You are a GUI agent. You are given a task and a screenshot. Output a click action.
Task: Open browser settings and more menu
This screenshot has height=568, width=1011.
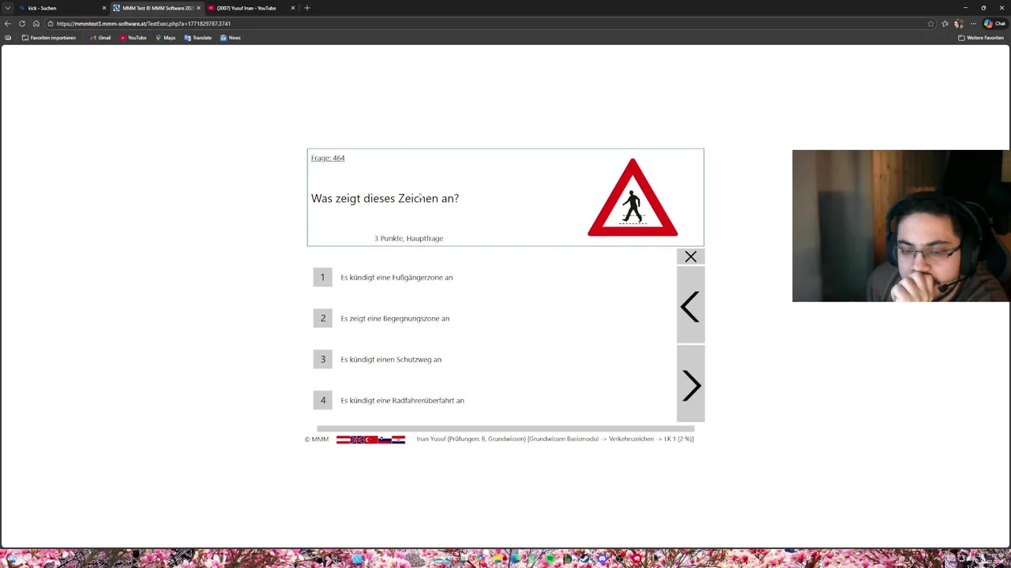click(973, 24)
